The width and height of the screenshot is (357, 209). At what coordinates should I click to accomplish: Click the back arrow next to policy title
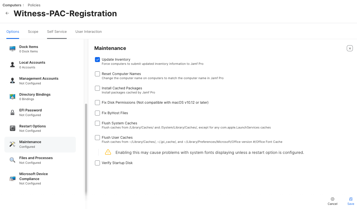(x=7, y=13)
